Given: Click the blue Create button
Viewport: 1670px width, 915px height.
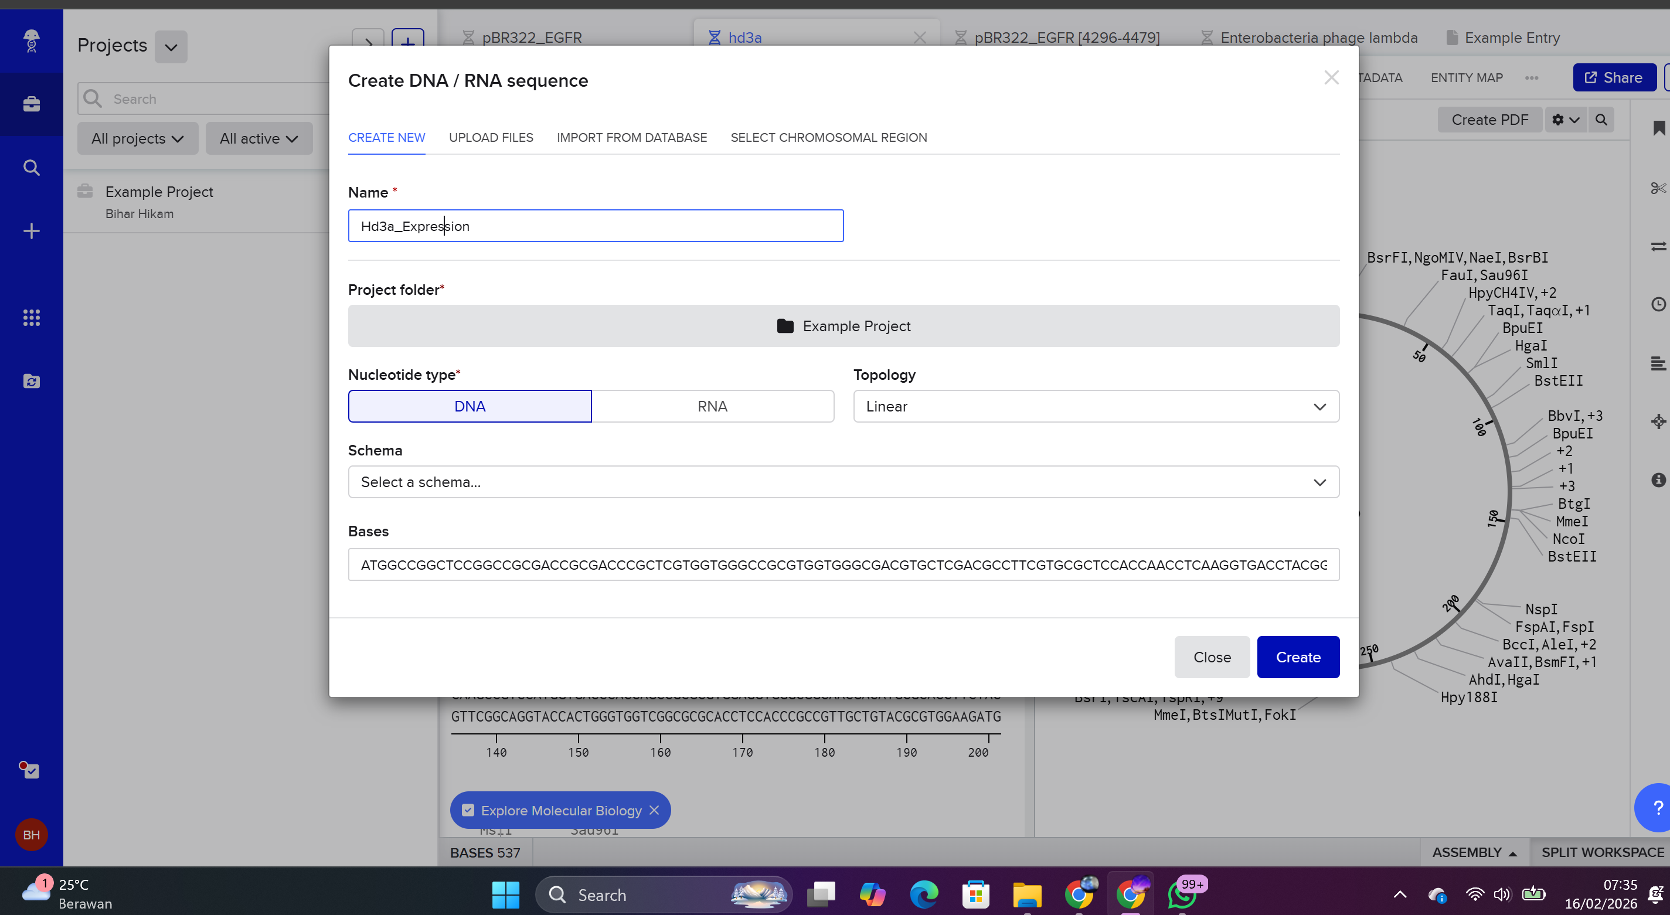Looking at the screenshot, I should coord(1298,657).
